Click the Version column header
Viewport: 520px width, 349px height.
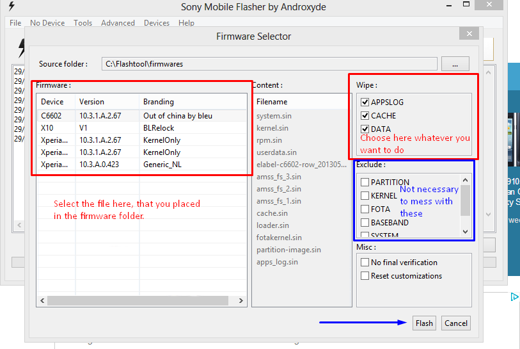[x=108, y=102]
